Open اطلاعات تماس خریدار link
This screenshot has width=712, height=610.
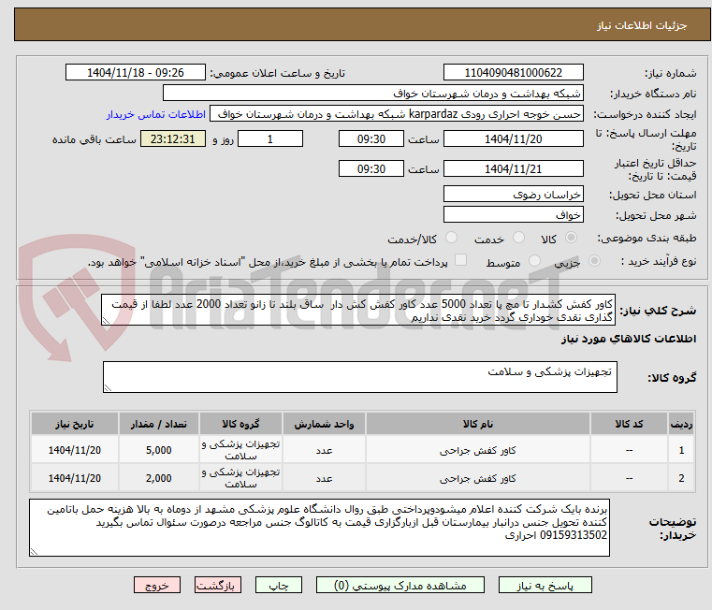tap(156, 114)
